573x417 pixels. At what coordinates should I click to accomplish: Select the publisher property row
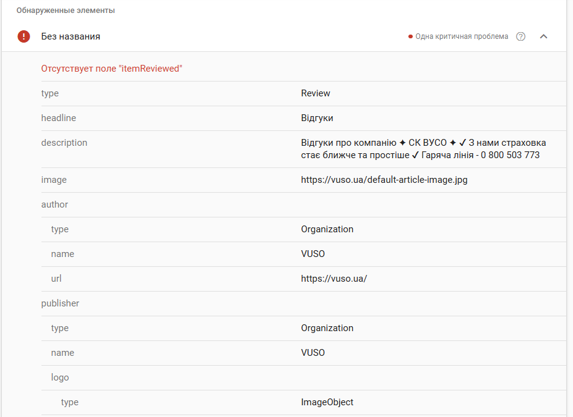pos(60,303)
